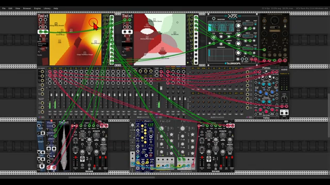Flip the horizontal switch on the black-gold module
The image size is (330, 185).
click(x=274, y=27)
